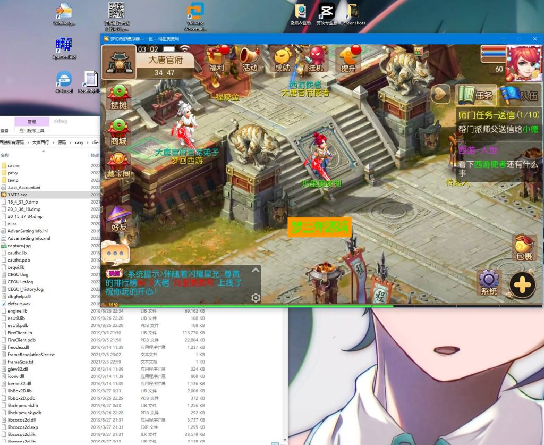
Task: Select the CEGUI_history.log file
Action: point(25,289)
